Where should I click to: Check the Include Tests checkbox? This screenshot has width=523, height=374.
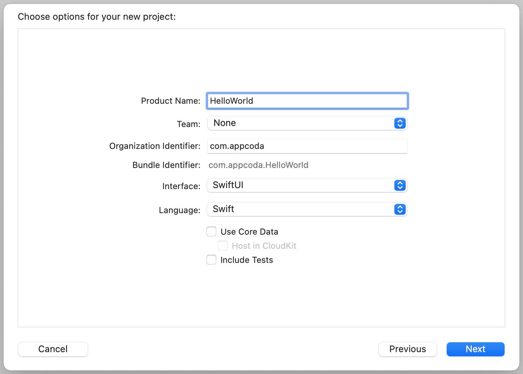point(211,260)
